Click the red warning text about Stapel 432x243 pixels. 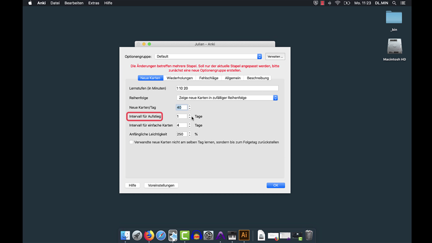pos(205,68)
